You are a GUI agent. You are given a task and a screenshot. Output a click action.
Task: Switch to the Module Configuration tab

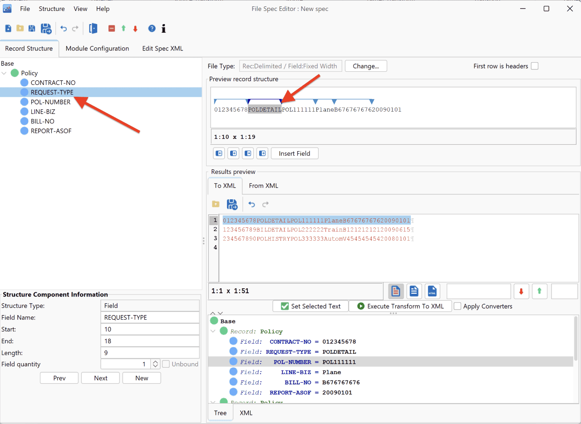[97, 49]
